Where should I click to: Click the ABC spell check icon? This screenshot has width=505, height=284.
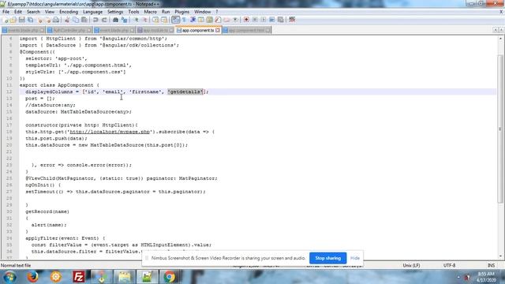point(292,20)
